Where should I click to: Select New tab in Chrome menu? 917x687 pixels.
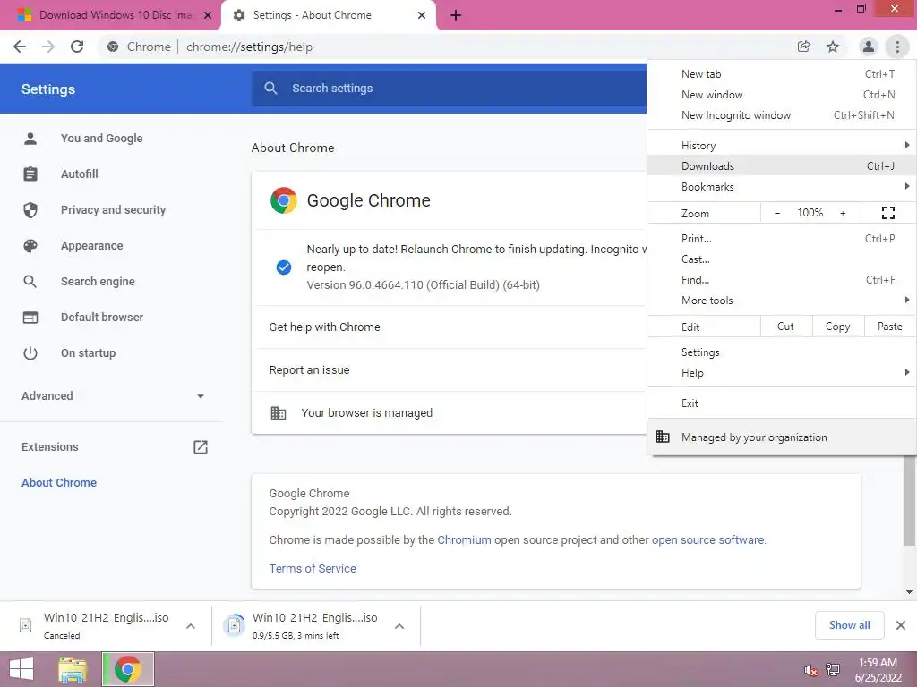(782, 74)
